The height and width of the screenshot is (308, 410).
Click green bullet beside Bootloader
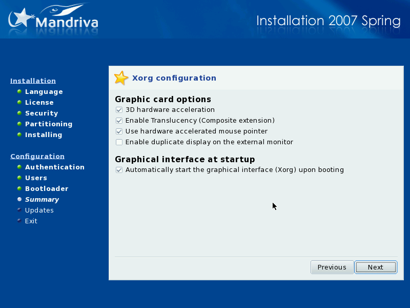(x=19, y=188)
